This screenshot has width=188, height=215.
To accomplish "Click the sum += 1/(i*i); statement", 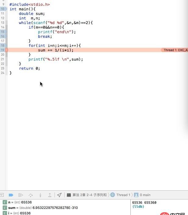I will (x=56, y=50).
